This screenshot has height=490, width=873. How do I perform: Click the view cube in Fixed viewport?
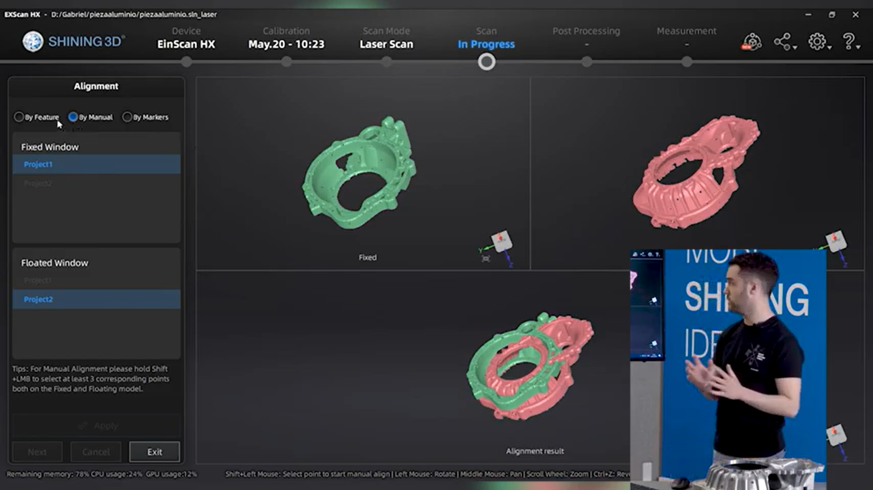coord(501,242)
